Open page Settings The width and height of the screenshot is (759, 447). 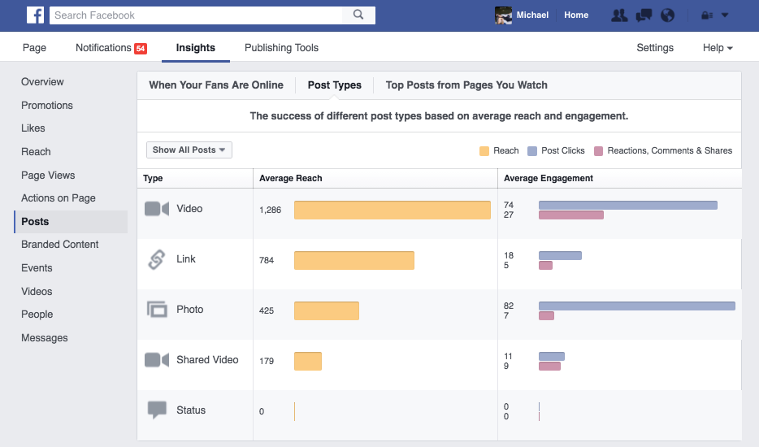[x=655, y=47]
